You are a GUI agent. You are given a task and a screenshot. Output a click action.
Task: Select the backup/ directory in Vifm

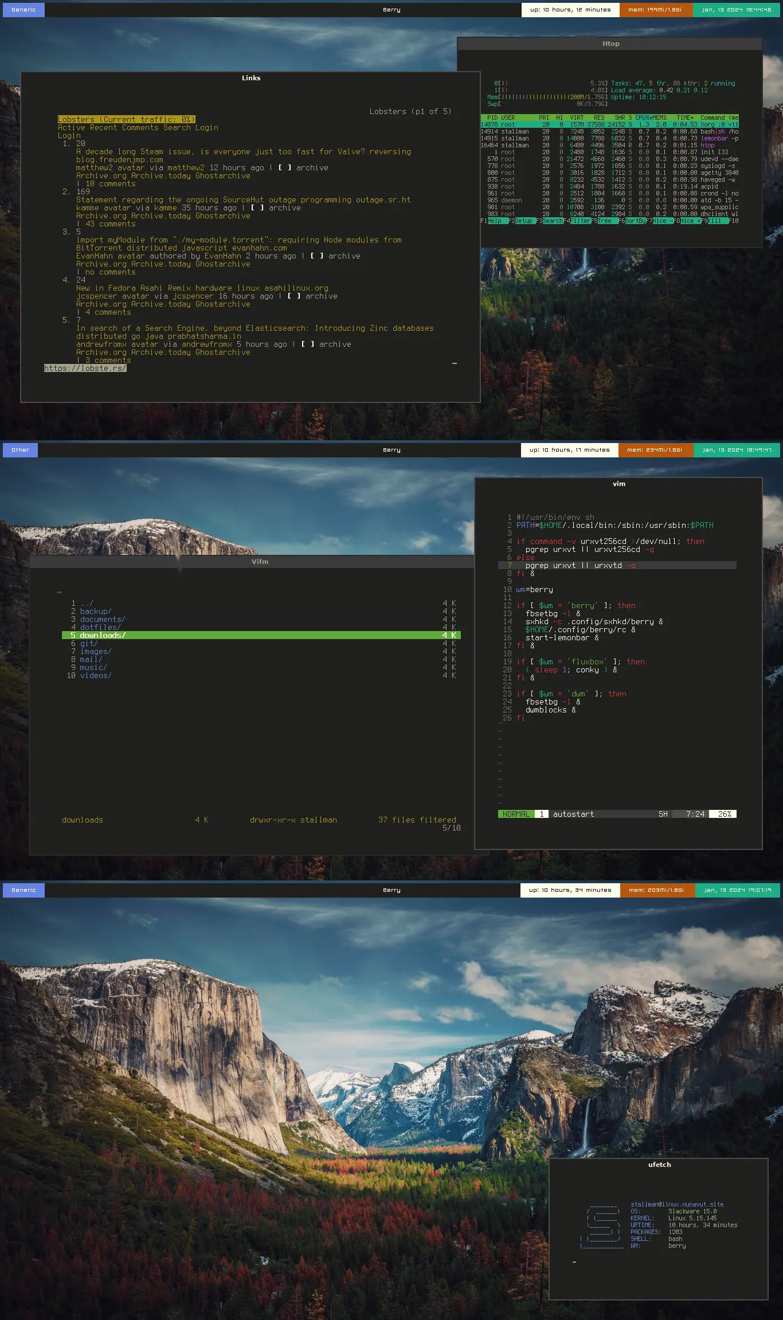pos(261,612)
